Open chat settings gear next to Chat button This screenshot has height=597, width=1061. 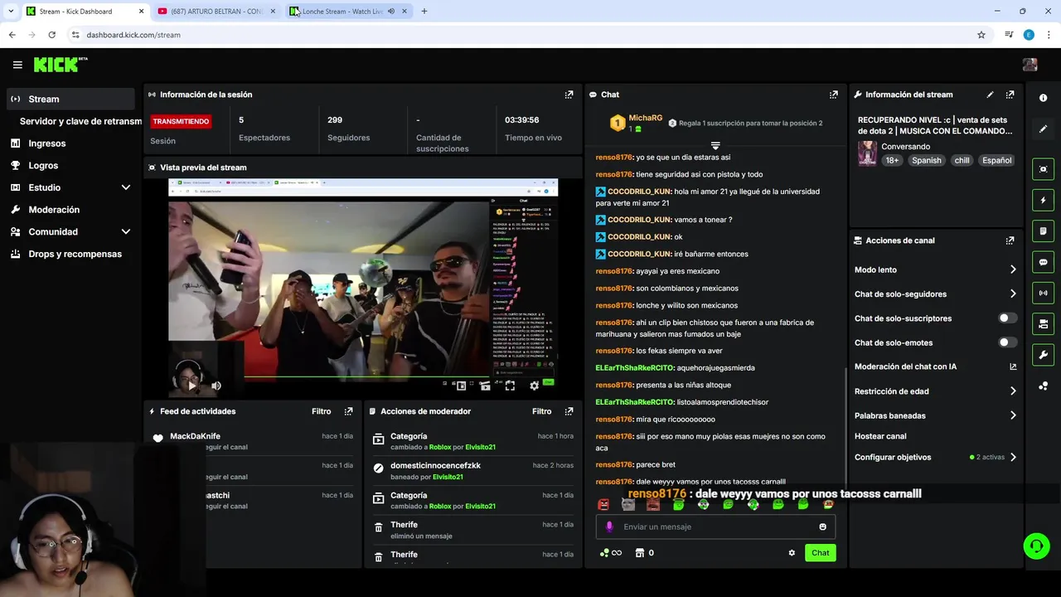[792, 553]
